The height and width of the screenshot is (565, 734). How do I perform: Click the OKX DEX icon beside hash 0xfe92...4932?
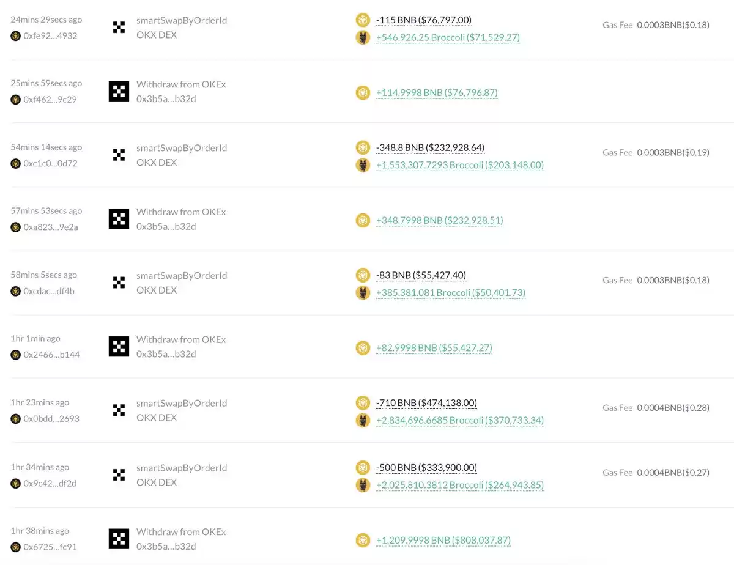(x=119, y=28)
